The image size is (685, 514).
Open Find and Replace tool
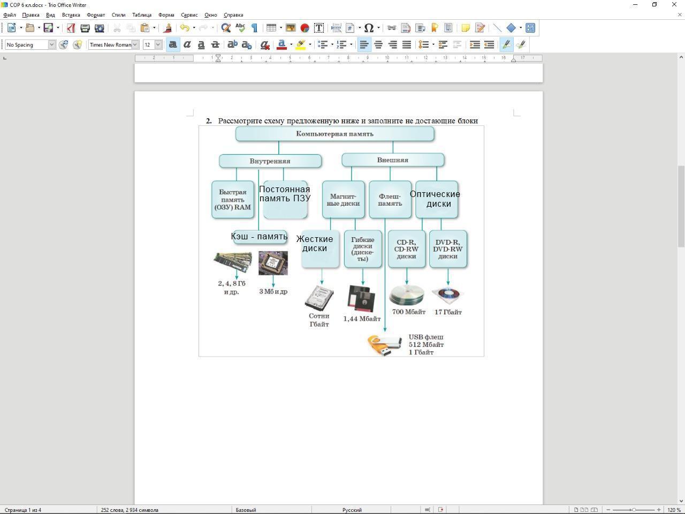click(x=226, y=28)
